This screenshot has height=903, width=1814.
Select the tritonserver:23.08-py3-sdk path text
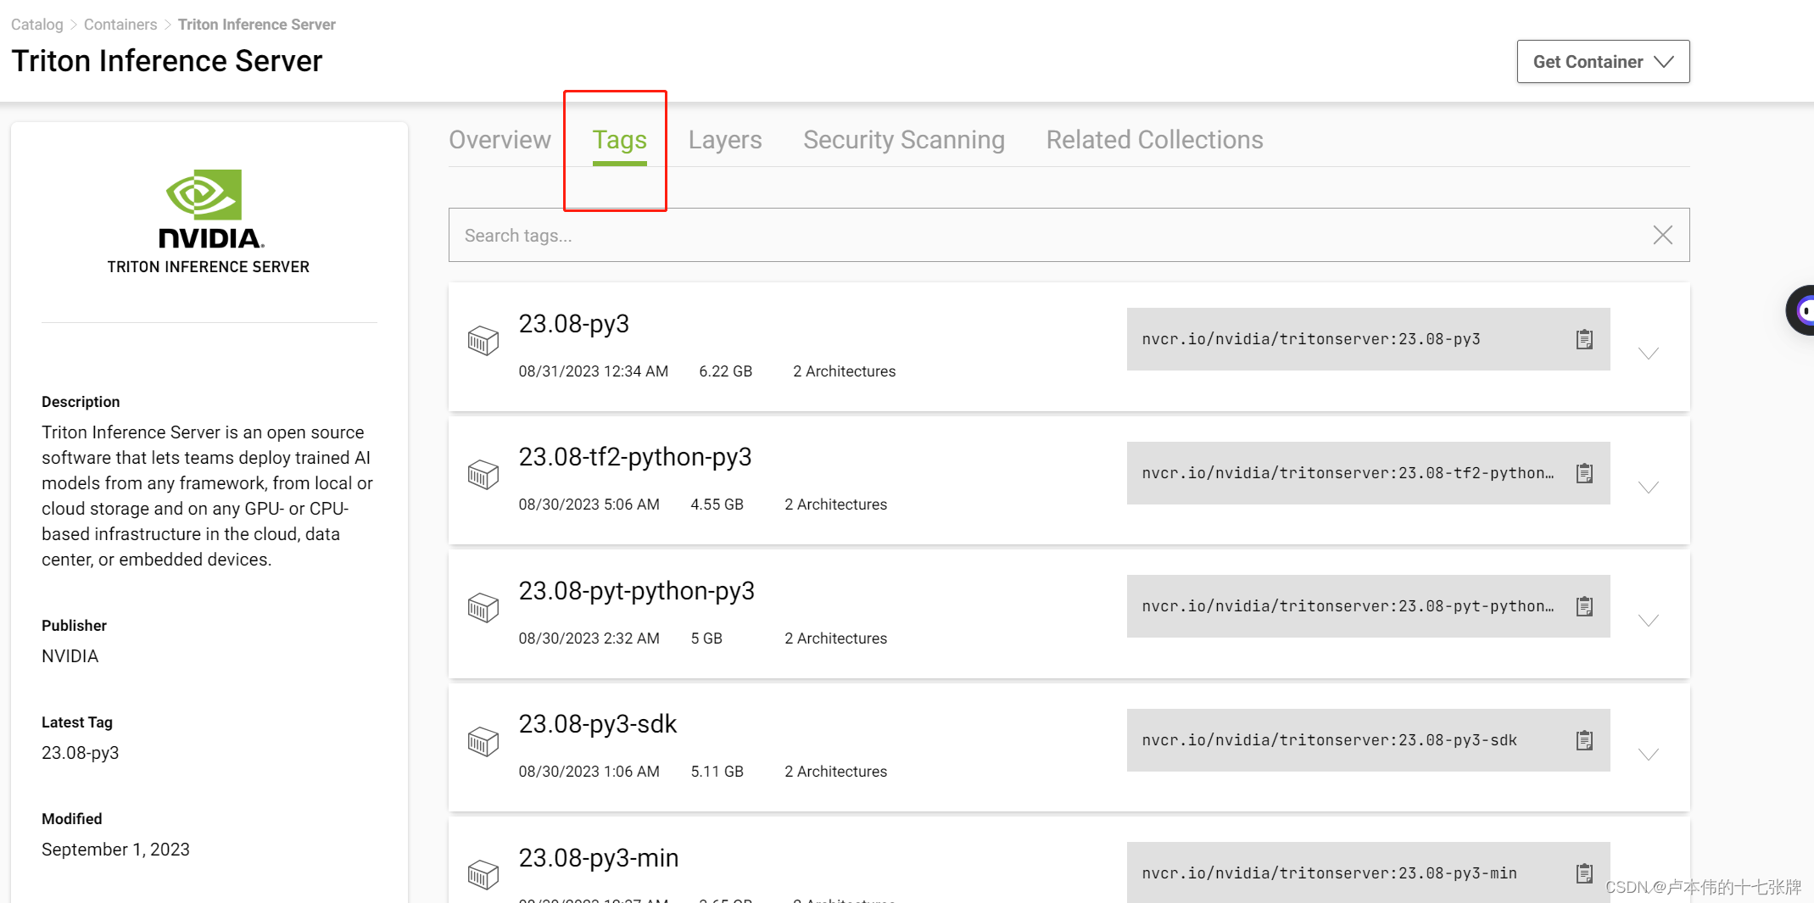[x=1329, y=740]
